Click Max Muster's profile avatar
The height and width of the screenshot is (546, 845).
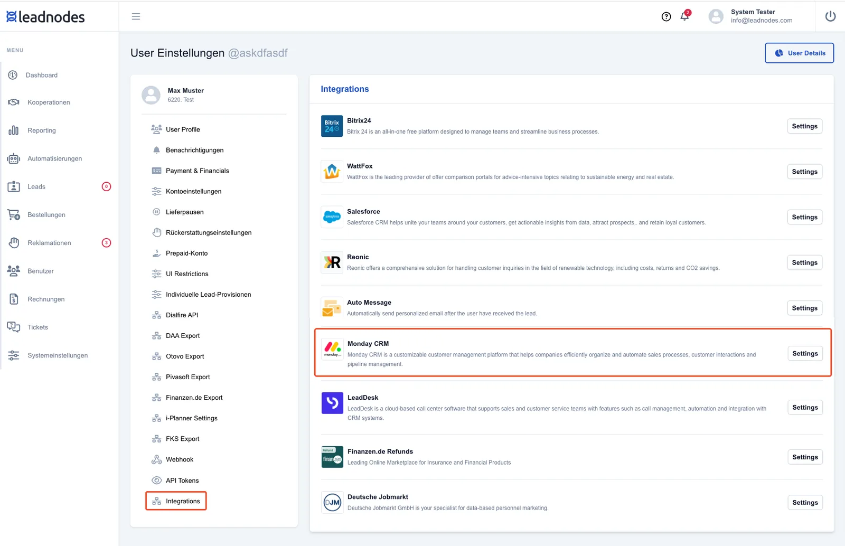[x=151, y=95]
